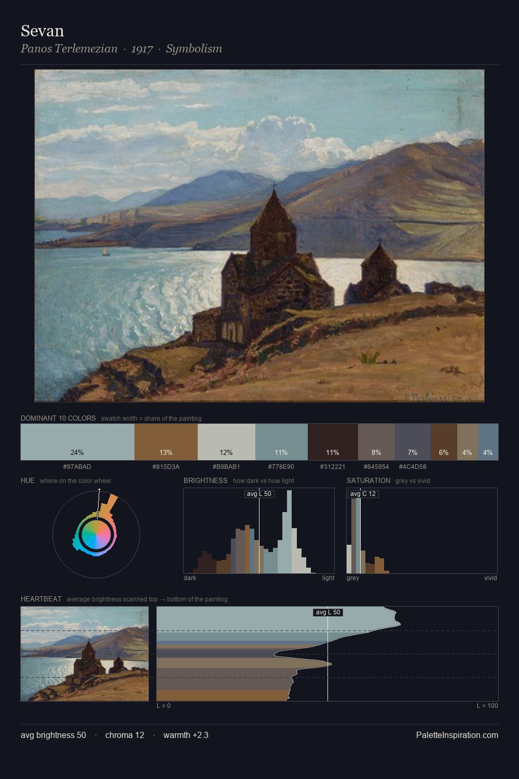Click the 'L = 100' axis label
Image resolution: width=519 pixels, height=779 pixels.
click(x=487, y=706)
